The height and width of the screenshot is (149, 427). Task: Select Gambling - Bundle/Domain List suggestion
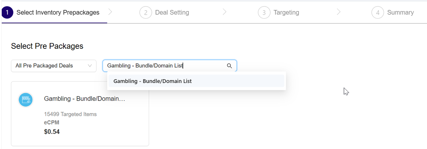click(196, 81)
